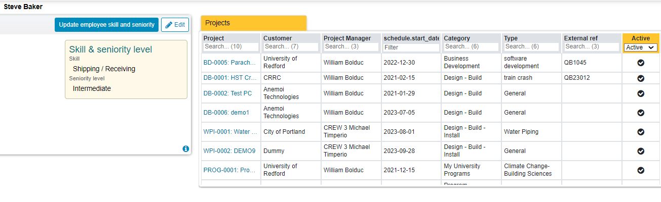Click the schedule.start_date Filter field
Image resolution: width=661 pixels, height=202 pixels.
[x=411, y=47]
